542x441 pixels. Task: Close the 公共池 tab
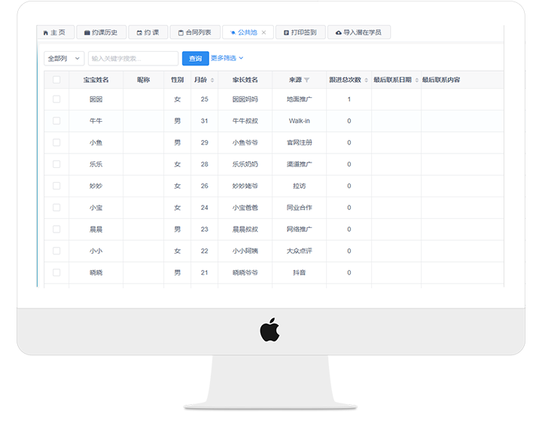(x=263, y=33)
